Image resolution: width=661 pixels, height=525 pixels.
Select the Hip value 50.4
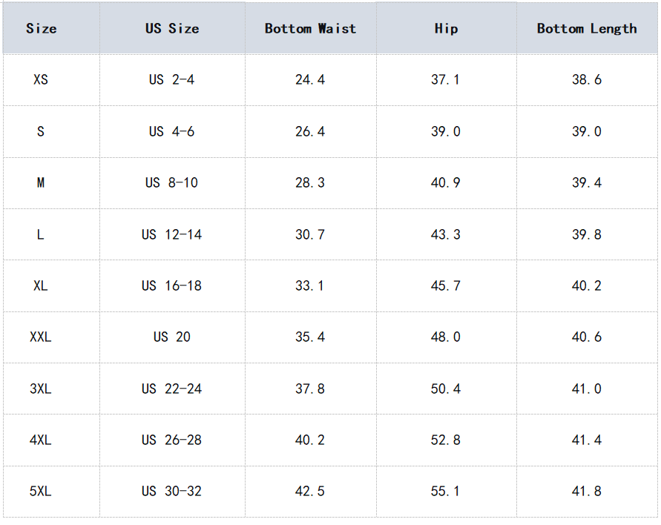[446, 389]
